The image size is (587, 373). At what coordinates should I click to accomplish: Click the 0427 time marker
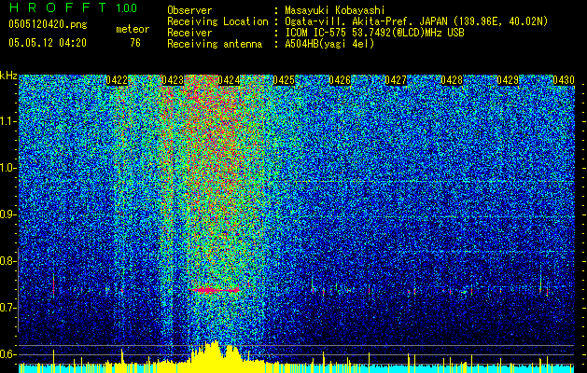(396, 80)
